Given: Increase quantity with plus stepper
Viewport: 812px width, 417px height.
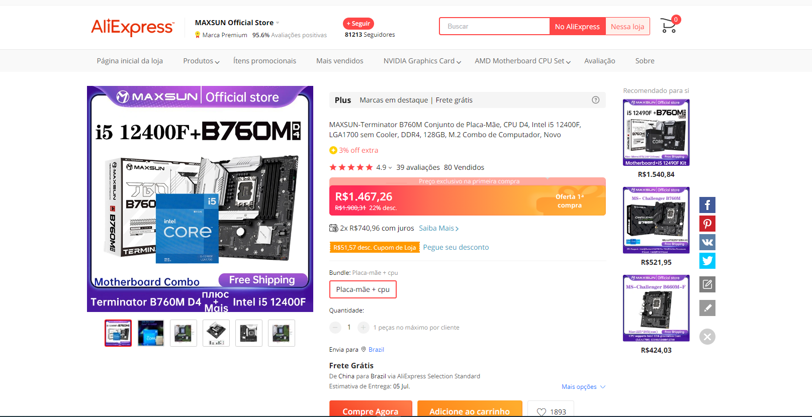Looking at the screenshot, I should (x=363, y=328).
